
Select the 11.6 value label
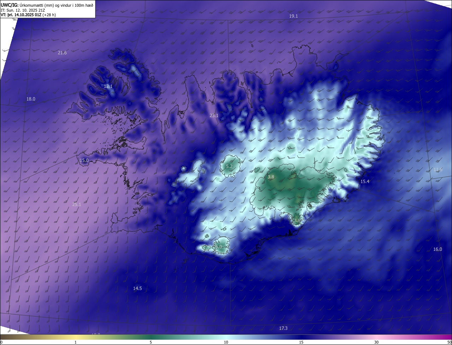[x=438, y=170]
